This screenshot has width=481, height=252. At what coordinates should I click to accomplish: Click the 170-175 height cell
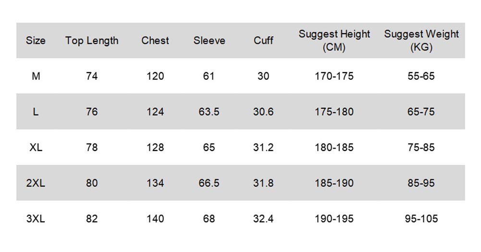coord(334,76)
